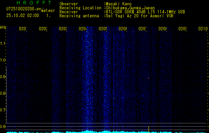Click the 0.9 kHz axis label
The image size is (209, 133).
[3, 76]
